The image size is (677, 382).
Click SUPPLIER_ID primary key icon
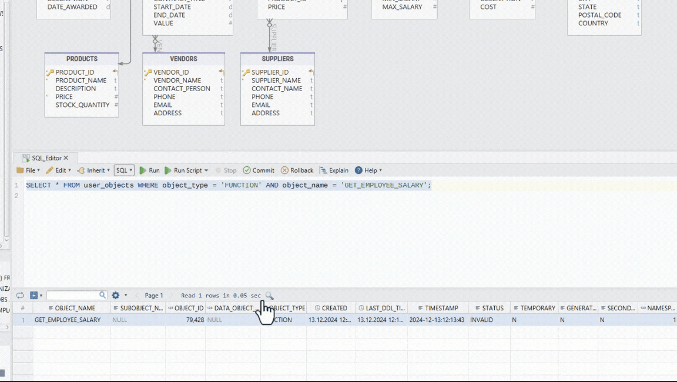click(x=246, y=72)
